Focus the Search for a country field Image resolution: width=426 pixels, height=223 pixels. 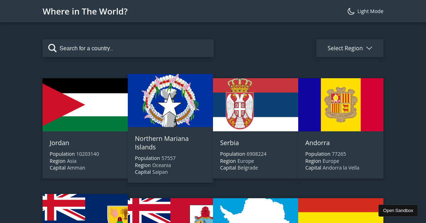(128, 48)
